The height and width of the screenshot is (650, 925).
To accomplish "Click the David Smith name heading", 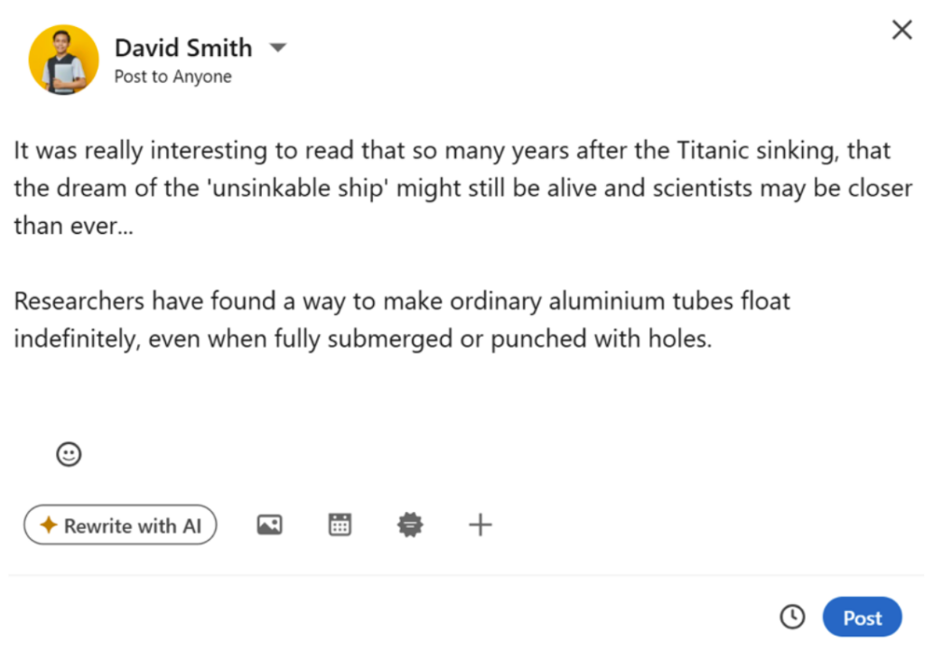I will [183, 47].
